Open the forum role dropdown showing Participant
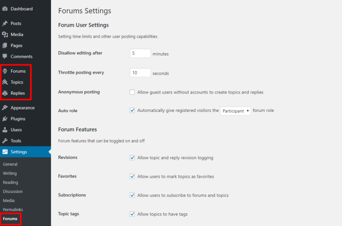 coord(235,111)
